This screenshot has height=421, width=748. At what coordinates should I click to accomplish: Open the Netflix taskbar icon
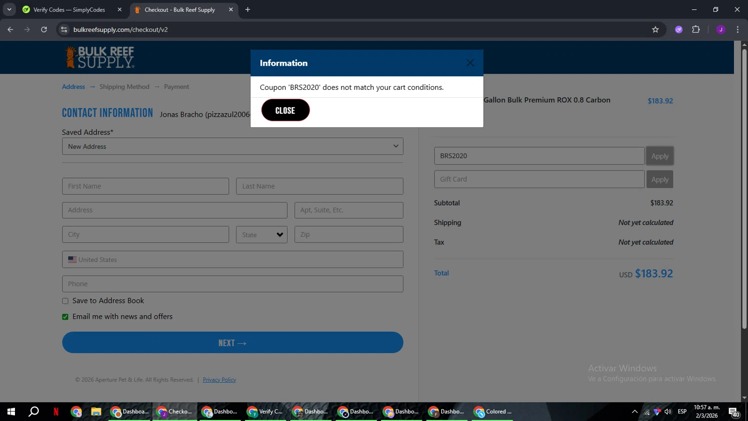[x=56, y=412]
